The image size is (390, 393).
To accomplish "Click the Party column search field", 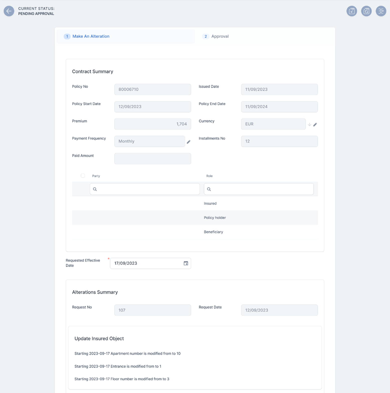I will point(145,189).
